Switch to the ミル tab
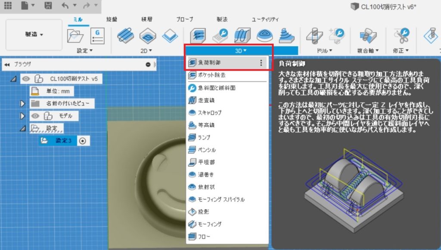Screen dimensions: 441x250 [x=78, y=19]
